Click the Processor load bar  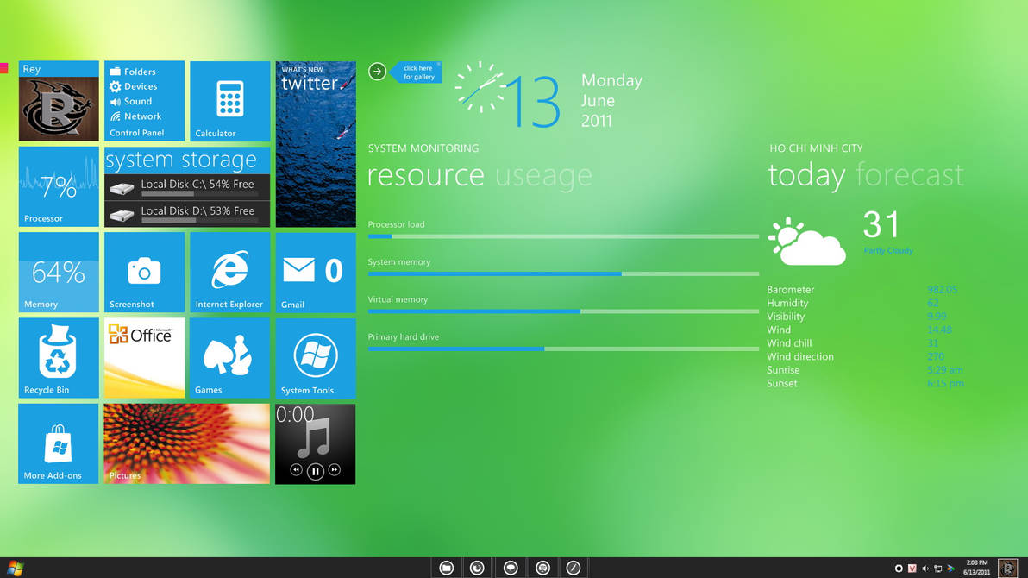(x=563, y=236)
